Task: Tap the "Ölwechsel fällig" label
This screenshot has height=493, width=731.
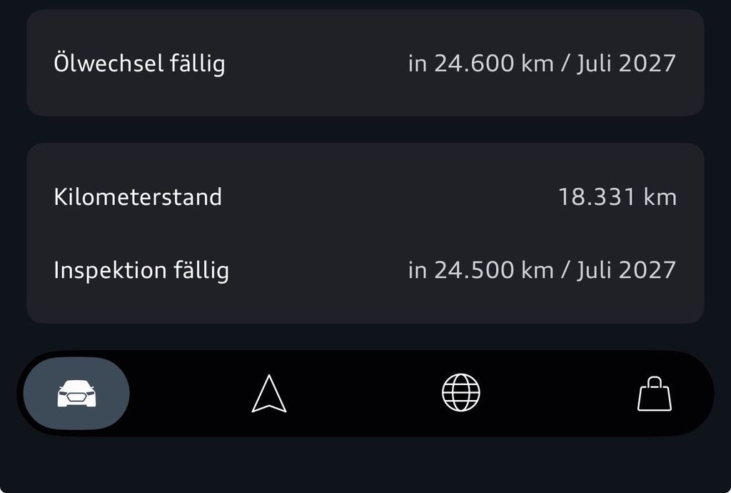Action: click(x=139, y=64)
